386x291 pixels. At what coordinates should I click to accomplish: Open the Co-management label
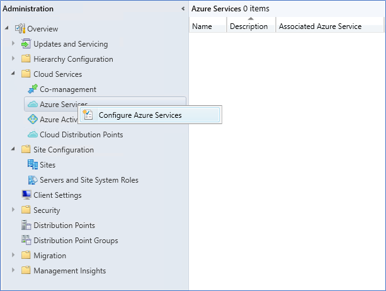(x=68, y=89)
